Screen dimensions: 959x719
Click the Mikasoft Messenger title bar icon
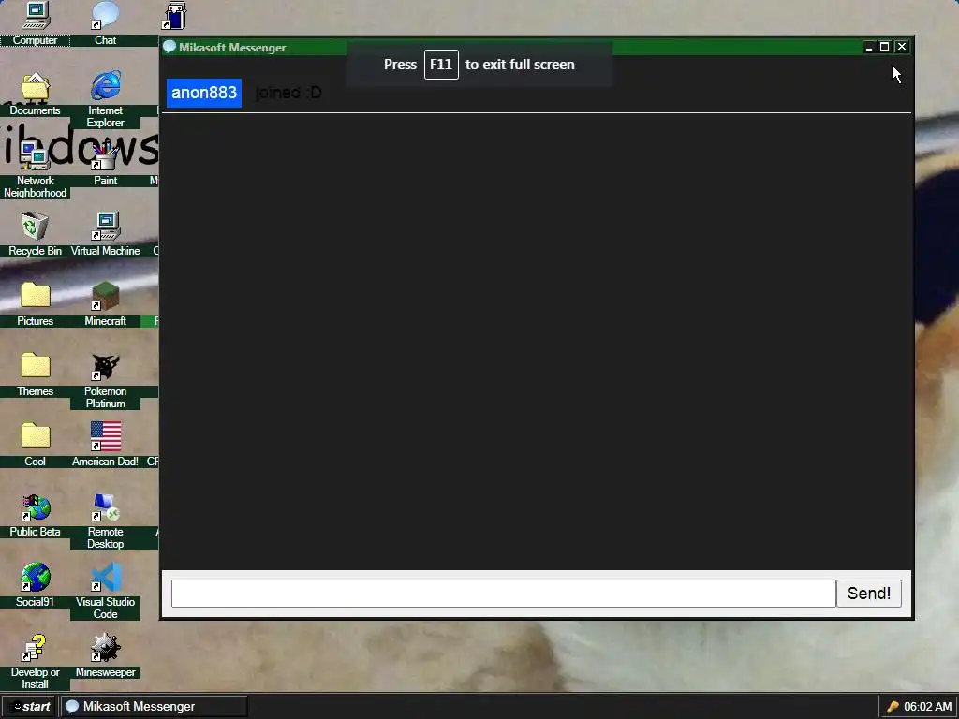coord(170,47)
